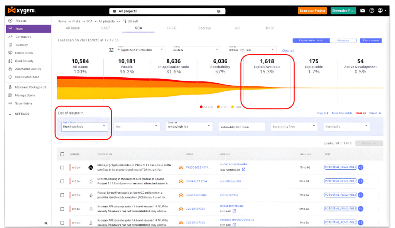
Task: Click the +2 tags badge on first row
Action: pos(361,167)
